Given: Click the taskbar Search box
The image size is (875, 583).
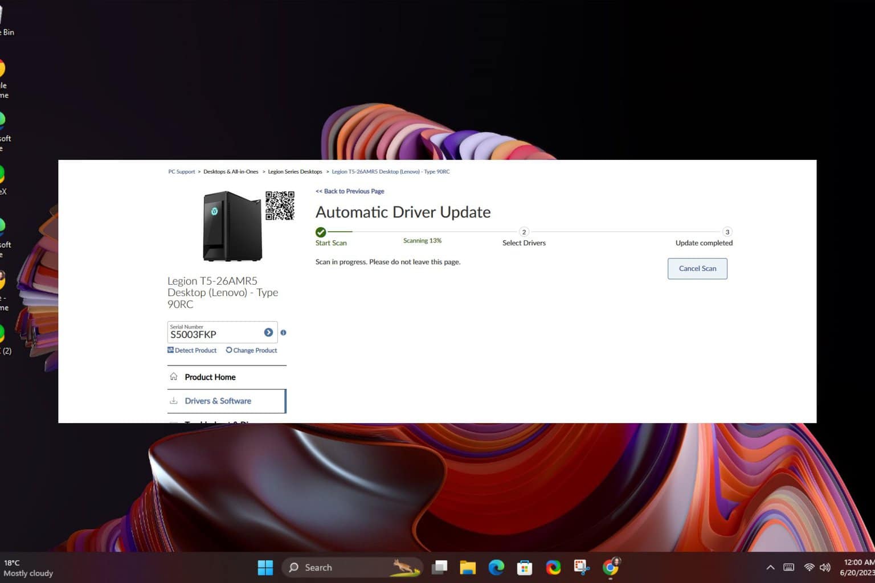Looking at the screenshot, I should (x=353, y=567).
